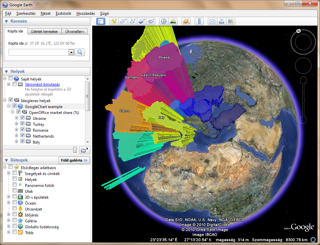Check the Városnéző körutazás checkbox
Image resolution: width=320 pixels, height=245 pixels.
point(14,84)
